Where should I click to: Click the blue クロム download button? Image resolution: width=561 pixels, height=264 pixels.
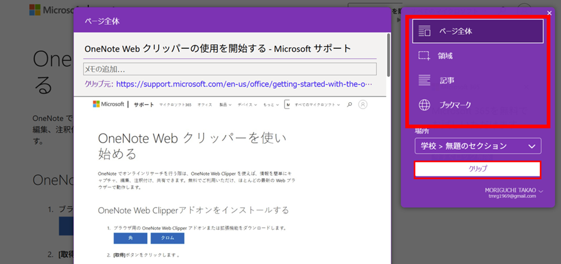tap(167, 238)
